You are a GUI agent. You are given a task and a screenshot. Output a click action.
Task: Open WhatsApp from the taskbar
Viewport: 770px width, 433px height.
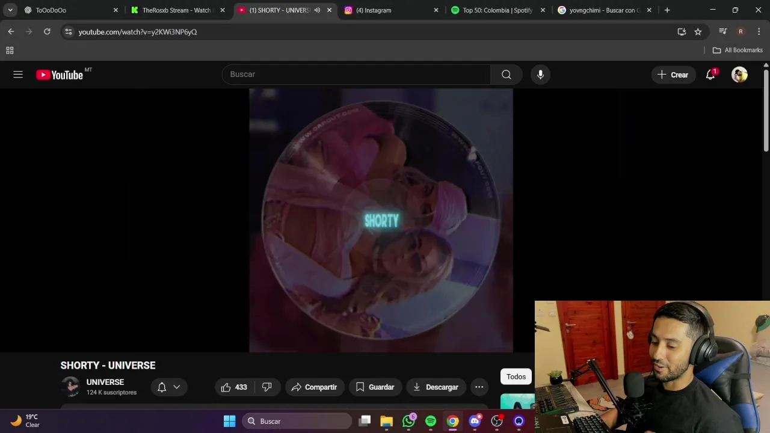click(x=409, y=421)
